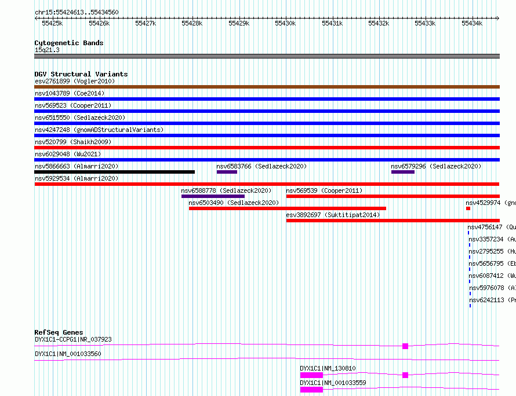The width and height of the screenshot is (516, 396).
Task: Open nsv6503490 (Sedlazeck2020) label
Action: 234,203
